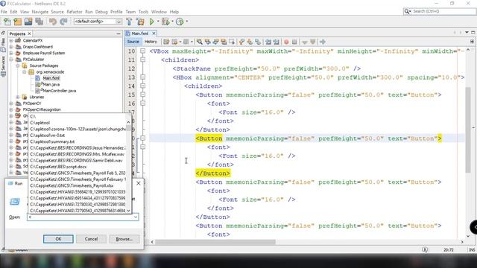Open the Navigate menu
Image resolution: width=477 pixels, height=268 pixels.
40,12
